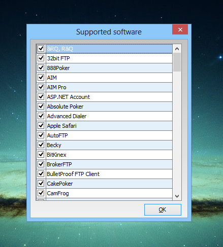
Task: Disable Advanced Dialer checkbox
Action: tap(41, 116)
